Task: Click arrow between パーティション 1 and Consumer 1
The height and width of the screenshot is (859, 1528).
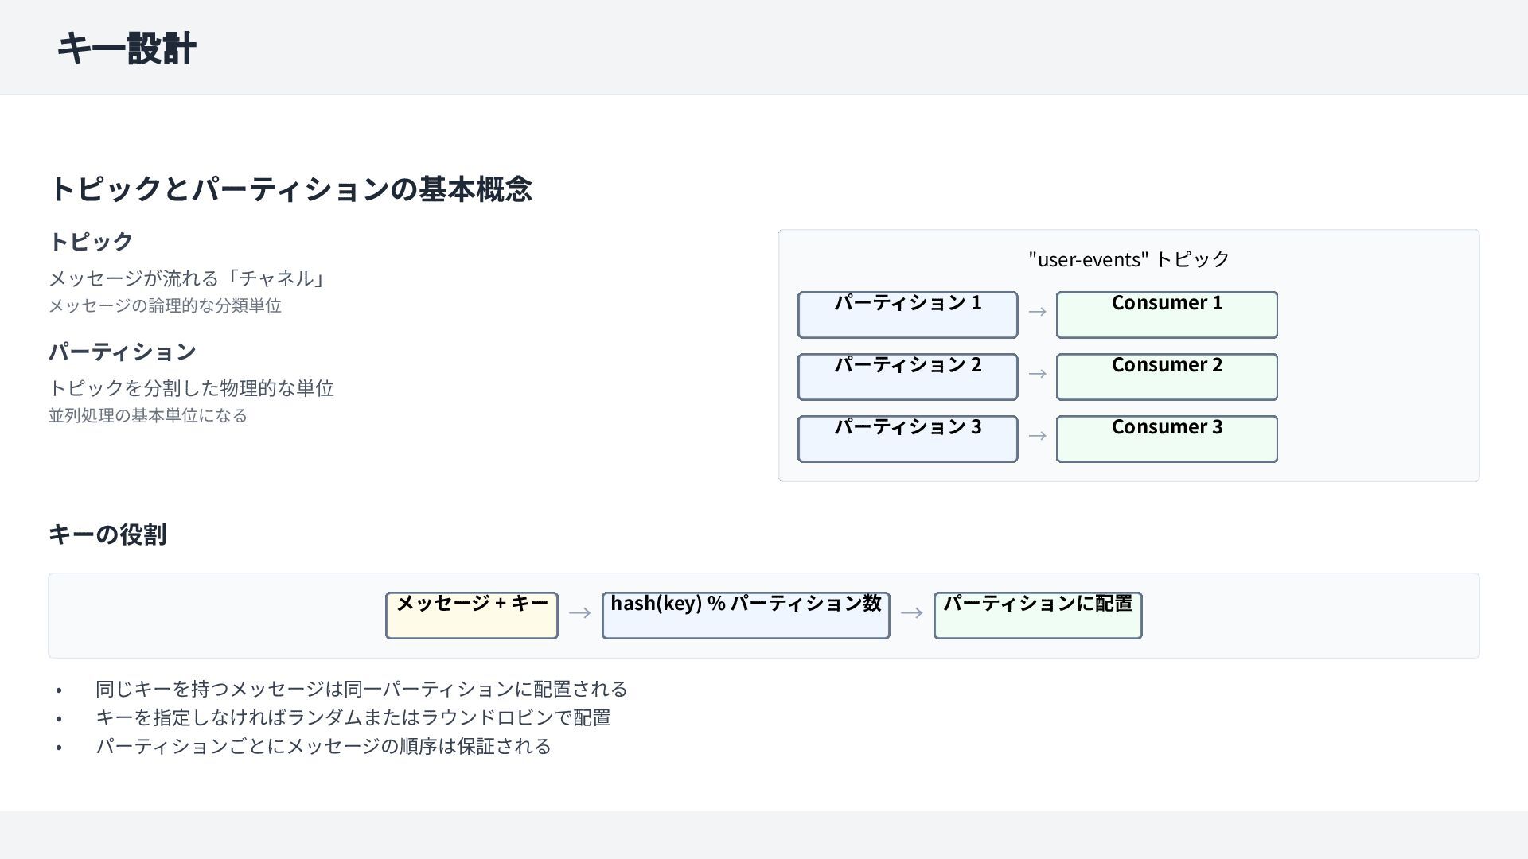Action: pos(1037,312)
